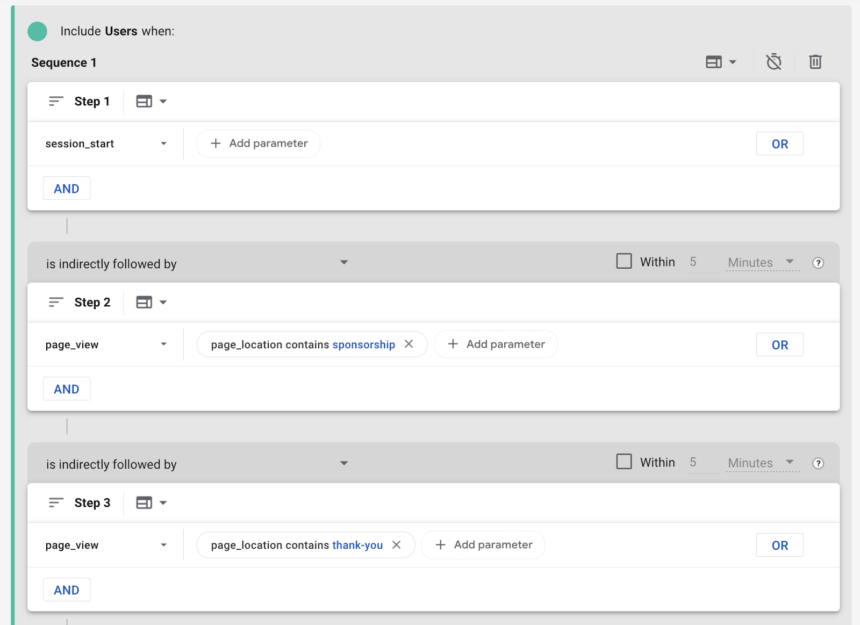Click the help icon above Step 3
Screen dimensions: 860x625
tap(818, 463)
